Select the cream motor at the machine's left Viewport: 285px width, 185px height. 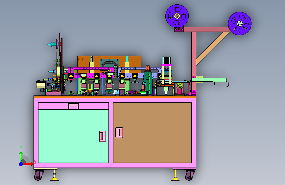[41, 85]
